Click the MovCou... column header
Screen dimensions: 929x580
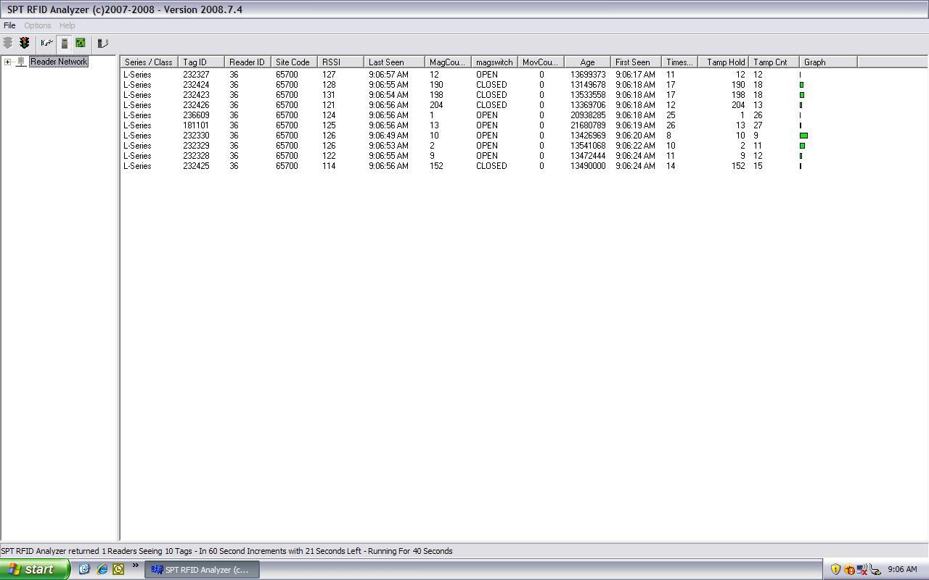(x=541, y=62)
